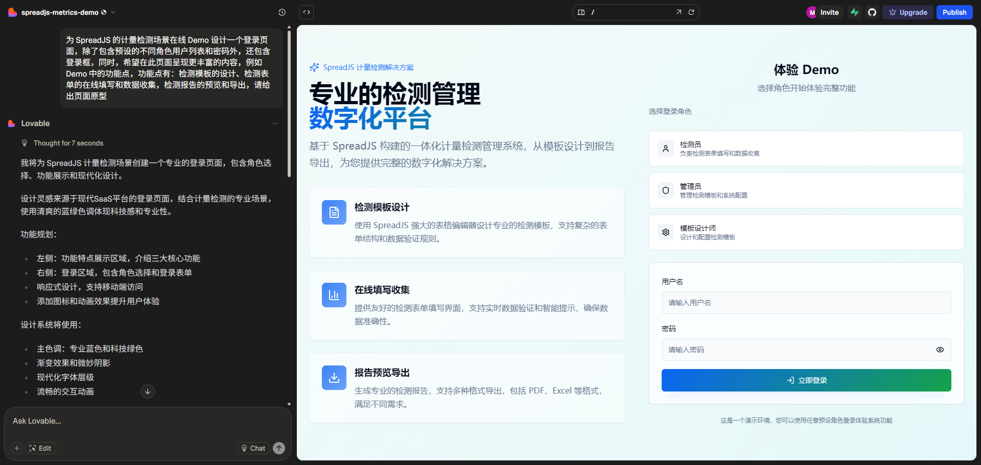This screenshot has width=981, height=465.
Task: Click the green lightning bolt Supabase icon
Action: (x=855, y=12)
